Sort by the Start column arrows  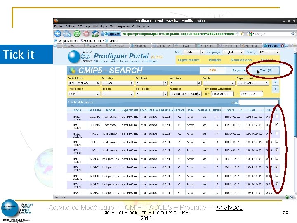pos(241,110)
